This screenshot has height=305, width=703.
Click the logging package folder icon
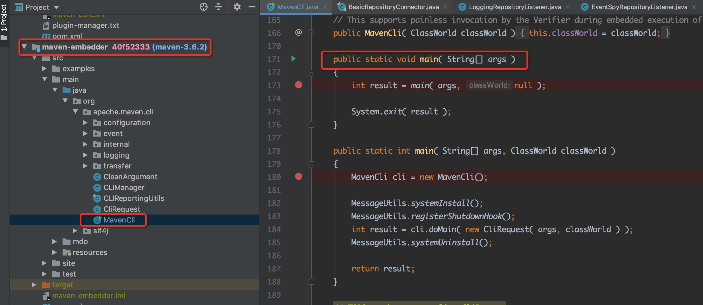click(97, 155)
